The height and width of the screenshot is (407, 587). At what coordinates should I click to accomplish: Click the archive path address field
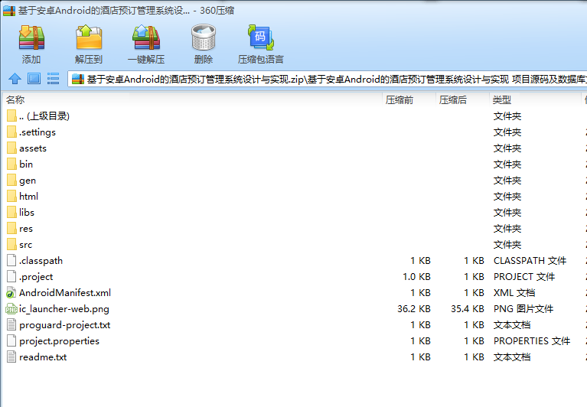click(328, 79)
